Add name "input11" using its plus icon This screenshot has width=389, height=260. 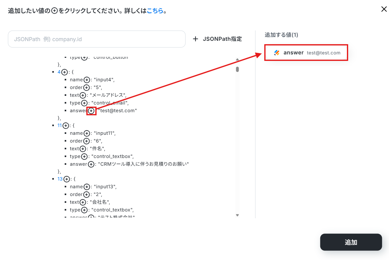click(87, 133)
